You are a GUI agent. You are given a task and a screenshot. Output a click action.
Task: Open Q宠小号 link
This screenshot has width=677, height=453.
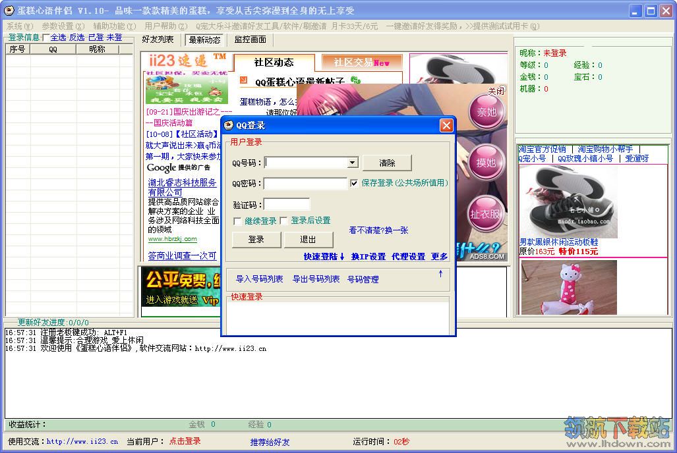coord(532,158)
